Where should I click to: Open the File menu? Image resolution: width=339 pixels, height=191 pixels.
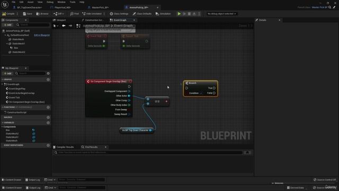pyautogui.click(x=13, y=2)
